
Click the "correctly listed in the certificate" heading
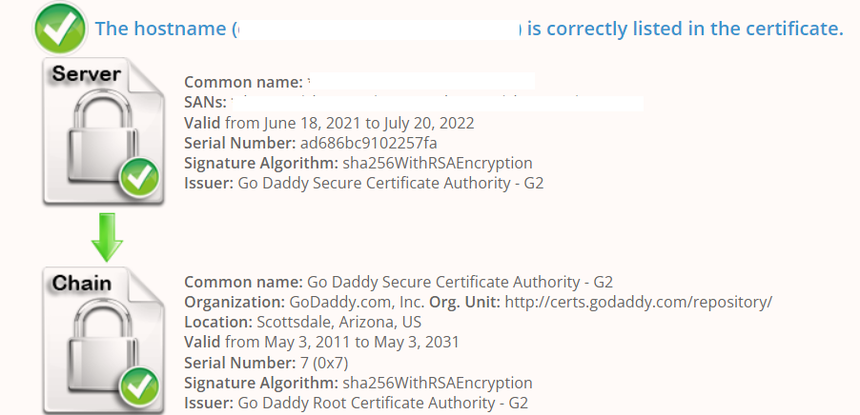click(686, 29)
